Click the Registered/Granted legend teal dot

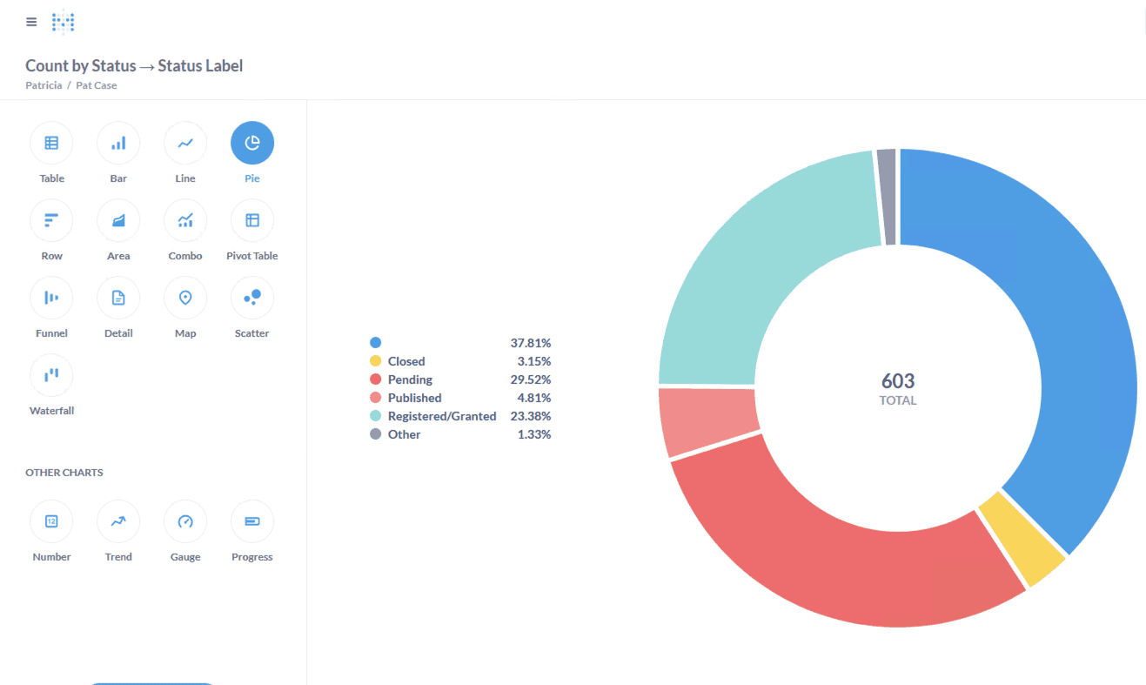(x=375, y=416)
